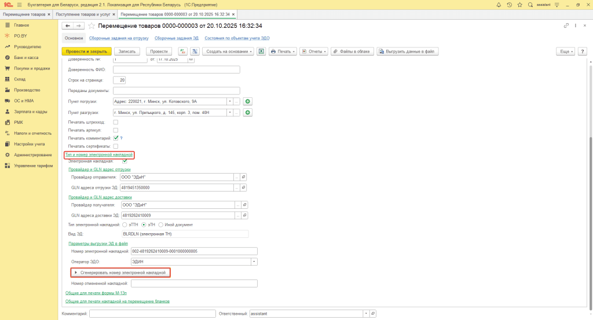The width and height of the screenshot is (593, 320).
Task: Open the history icon in top bar
Action: (509, 5)
